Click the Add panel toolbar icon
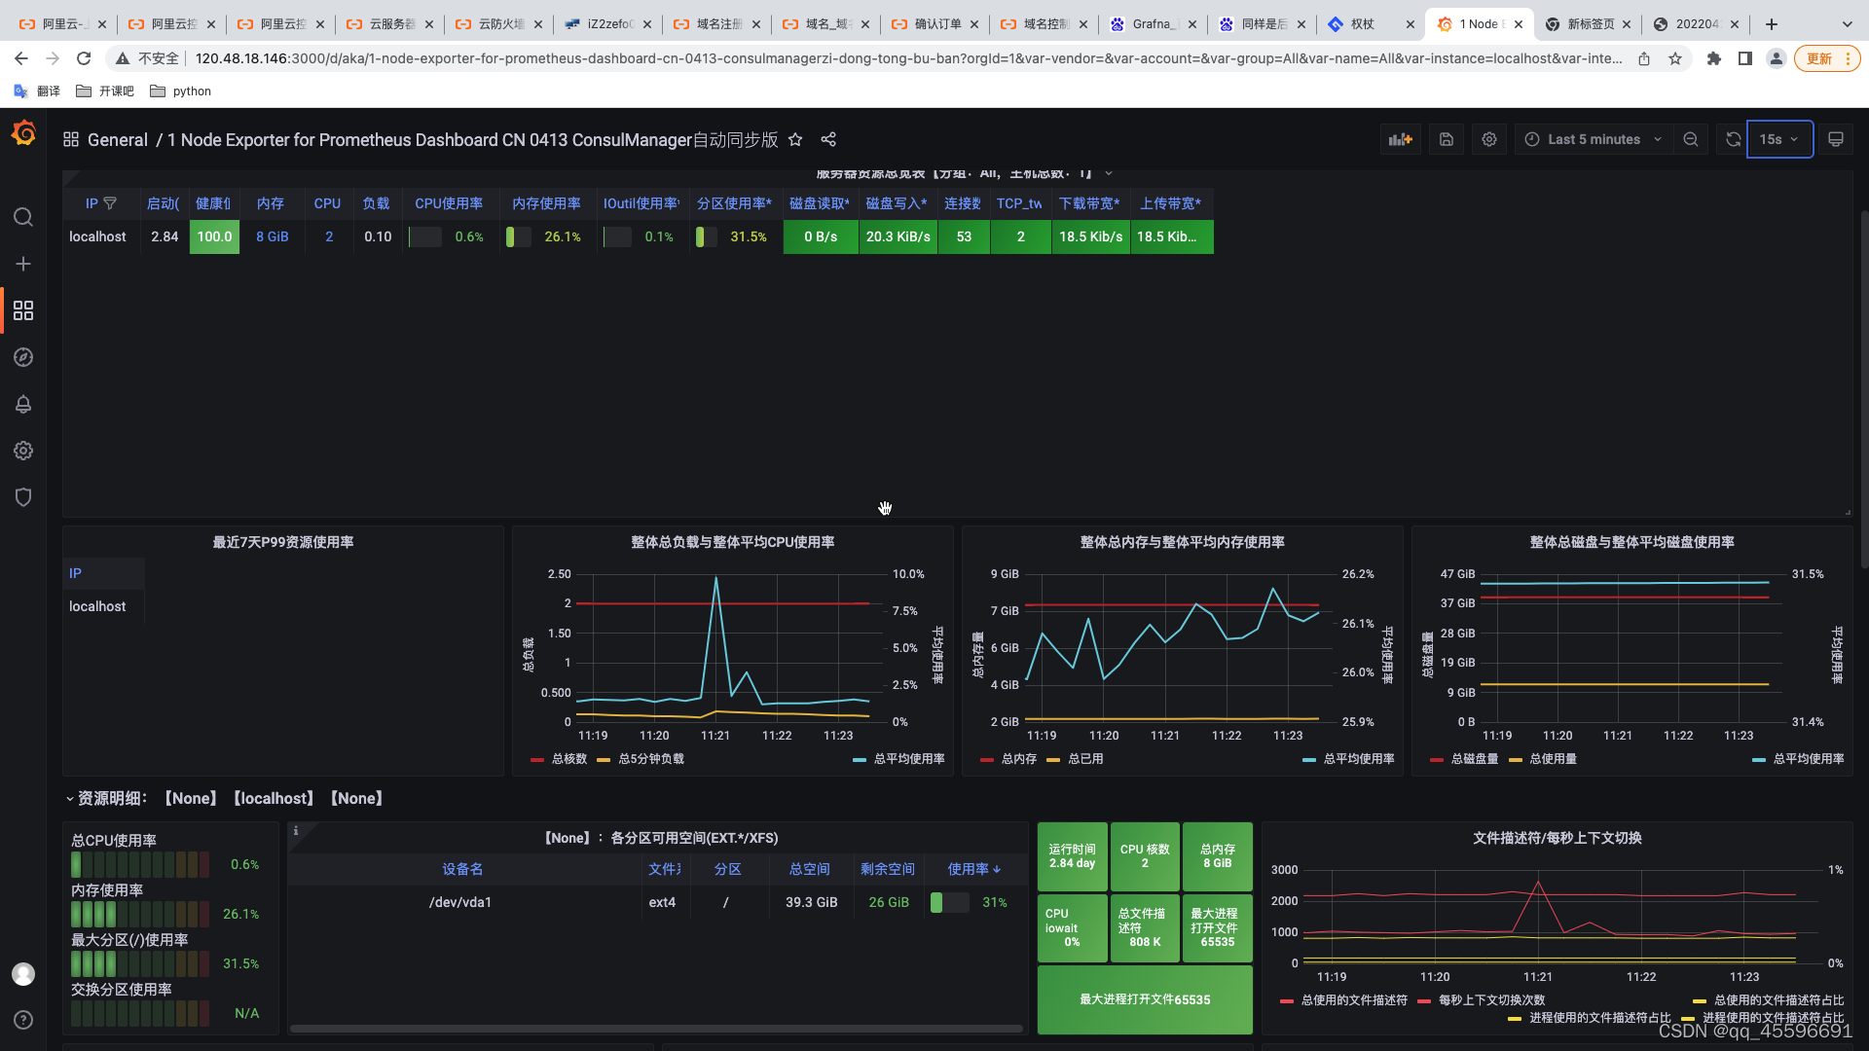This screenshot has width=1869, height=1051. (1401, 139)
